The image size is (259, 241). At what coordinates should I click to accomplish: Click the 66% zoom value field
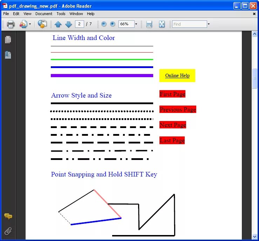click(127, 24)
